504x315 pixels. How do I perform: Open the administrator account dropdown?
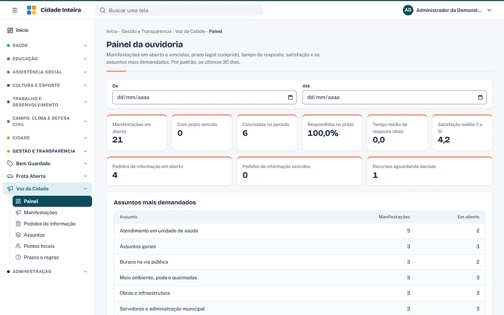coord(448,10)
